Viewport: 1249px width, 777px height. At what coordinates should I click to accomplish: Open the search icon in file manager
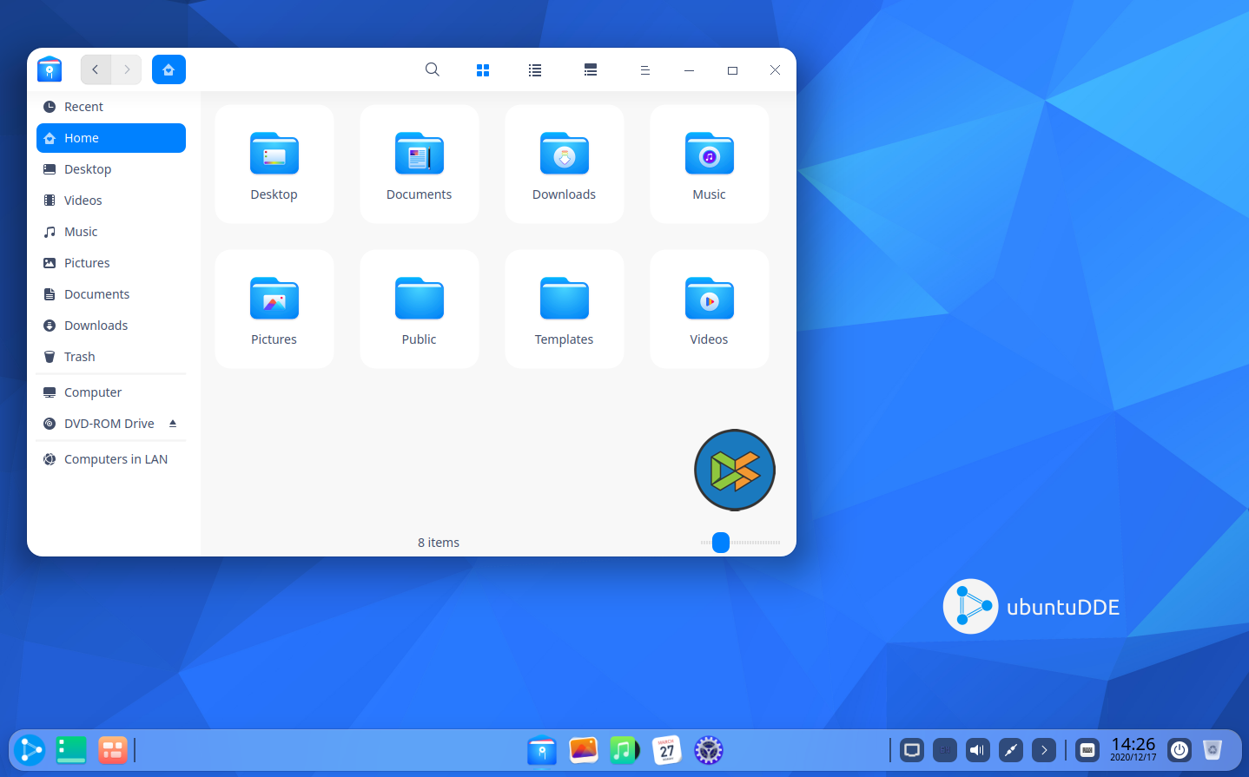click(432, 69)
